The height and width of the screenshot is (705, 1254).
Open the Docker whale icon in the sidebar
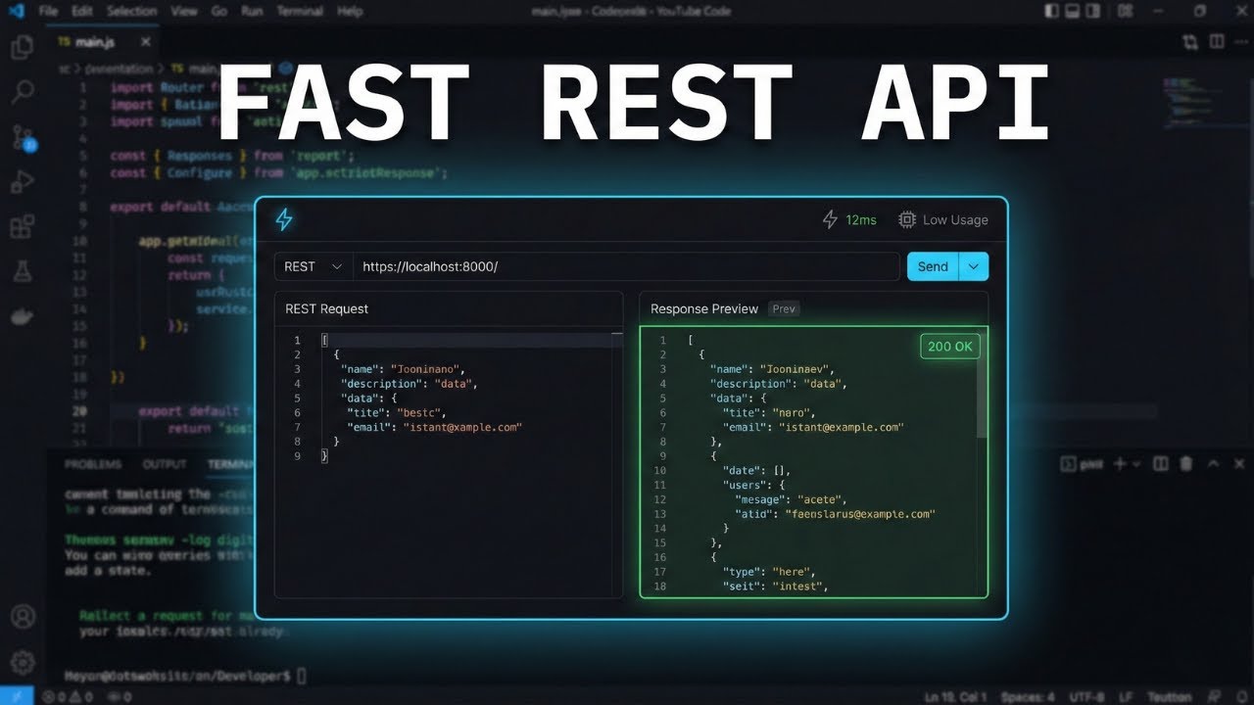[22, 317]
